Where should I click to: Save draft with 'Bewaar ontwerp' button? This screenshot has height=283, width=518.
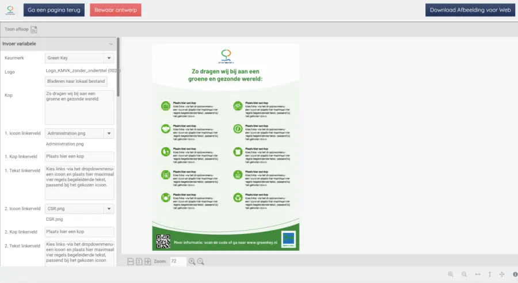(115, 10)
